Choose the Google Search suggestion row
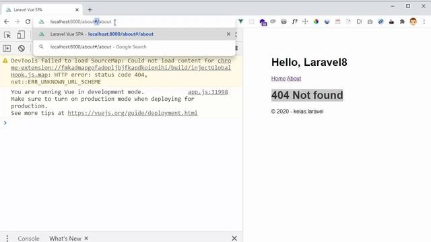 pos(135,46)
